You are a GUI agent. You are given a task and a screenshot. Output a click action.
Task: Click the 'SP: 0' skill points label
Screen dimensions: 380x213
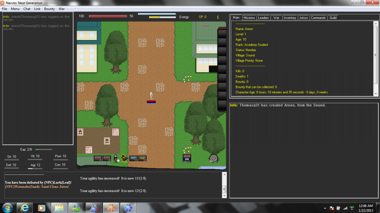point(203,17)
